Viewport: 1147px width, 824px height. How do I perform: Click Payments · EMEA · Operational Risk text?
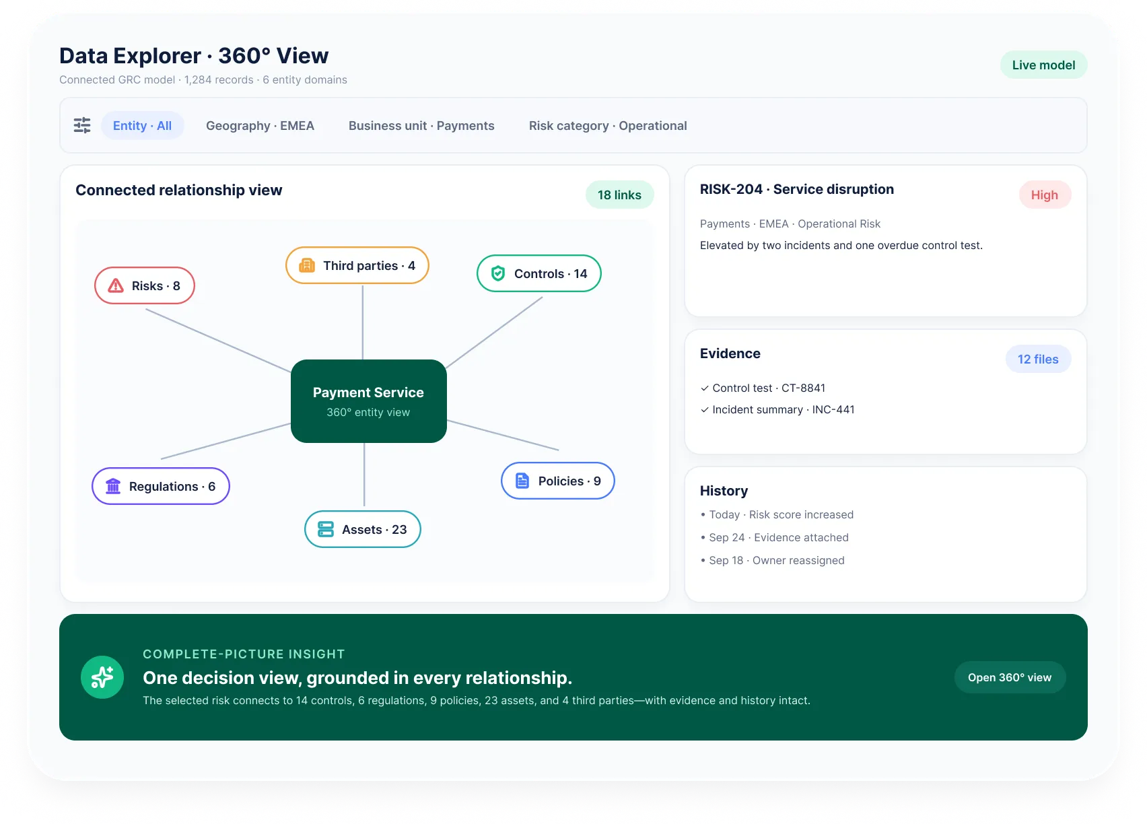click(790, 224)
